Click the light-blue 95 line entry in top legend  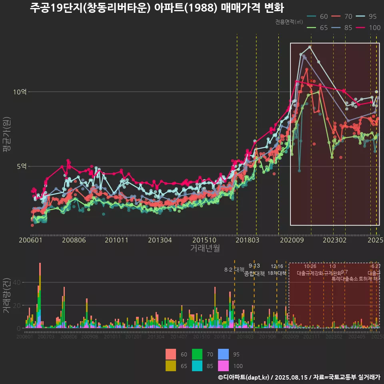click(x=366, y=16)
